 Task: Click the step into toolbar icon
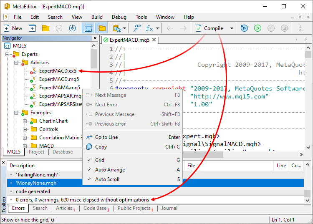300,28
